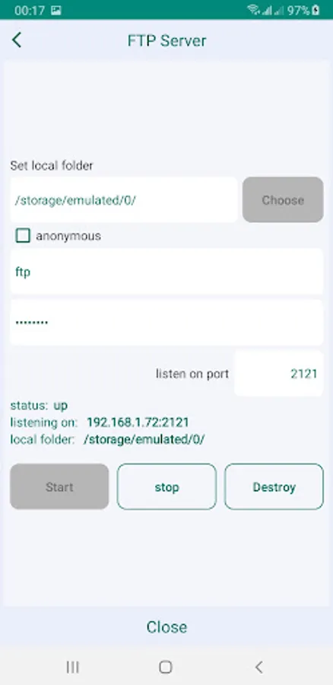333x685 pixels.
Task: Click the stop server button
Action: (x=166, y=486)
